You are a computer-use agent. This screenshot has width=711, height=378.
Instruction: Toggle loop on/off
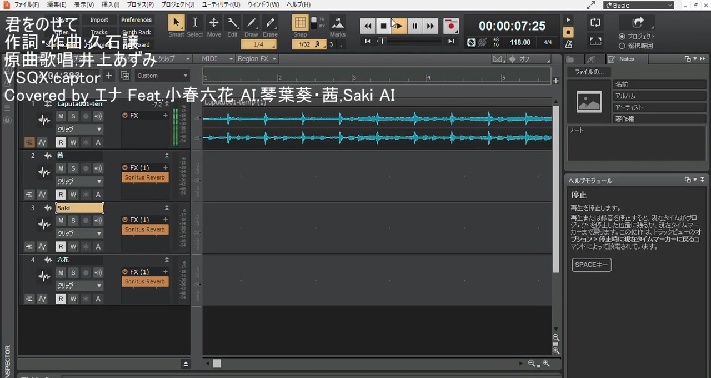tap(595, 23)
